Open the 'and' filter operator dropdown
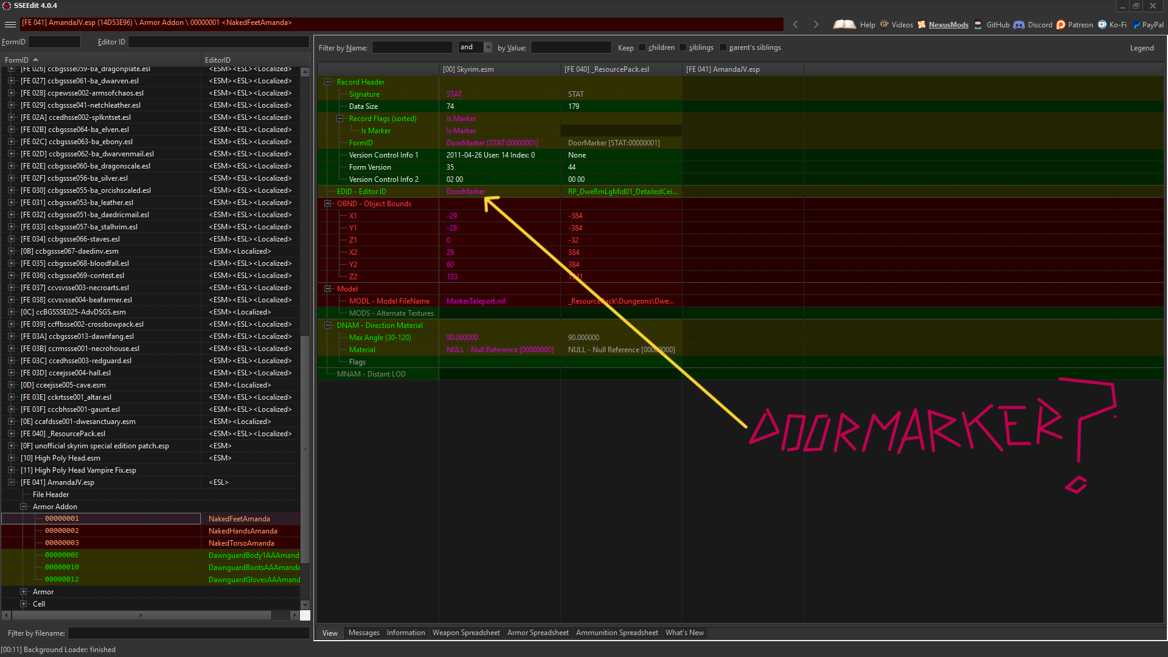 pyautogui.click(x=487, y=47)
